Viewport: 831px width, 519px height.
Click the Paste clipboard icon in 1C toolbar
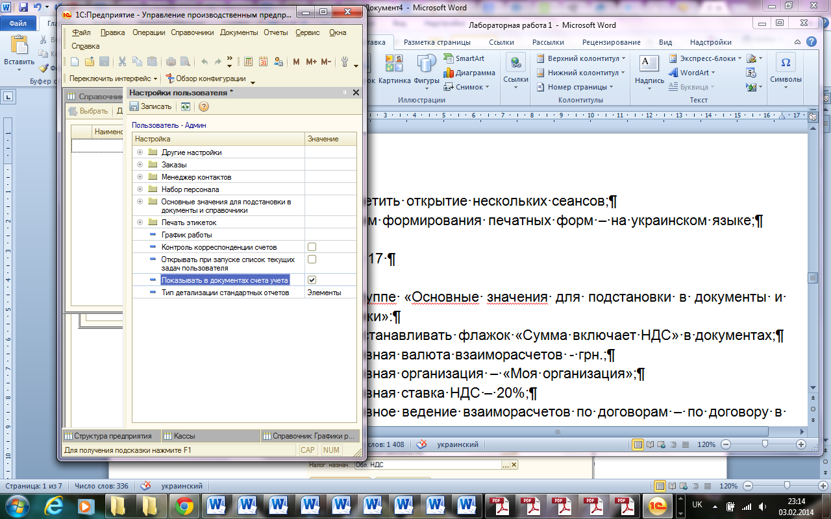(151, 62)
